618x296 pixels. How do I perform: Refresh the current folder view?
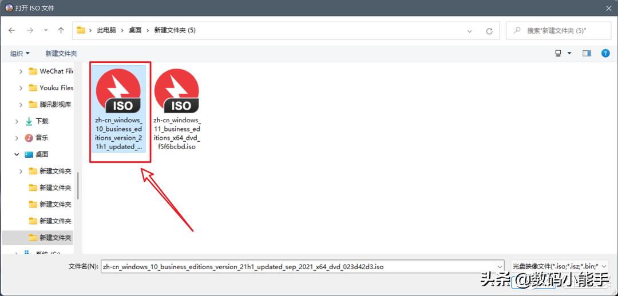pos(489,31)
